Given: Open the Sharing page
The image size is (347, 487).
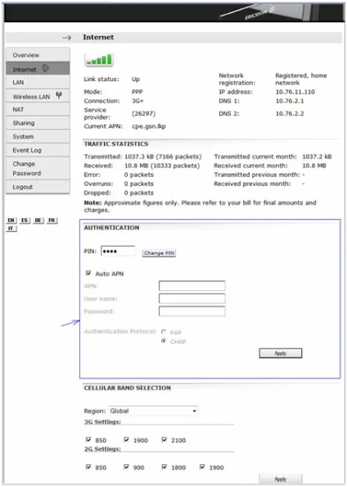Looking at the screenshot, I should pos(38,123).
